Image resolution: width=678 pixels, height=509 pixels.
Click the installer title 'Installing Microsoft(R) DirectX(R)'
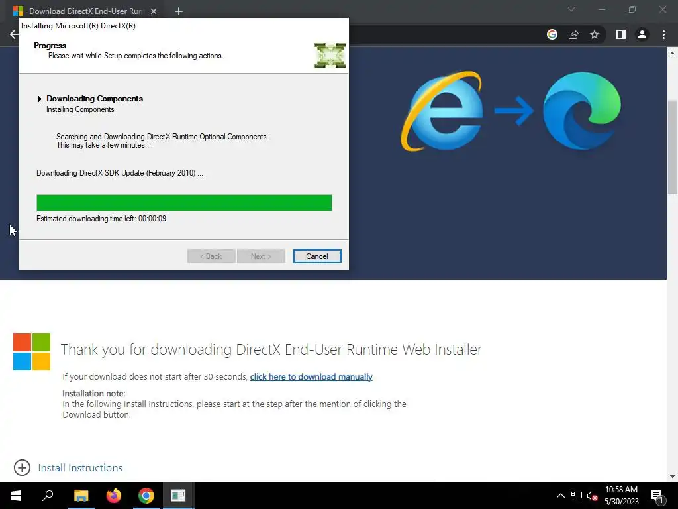click(78, 26)
